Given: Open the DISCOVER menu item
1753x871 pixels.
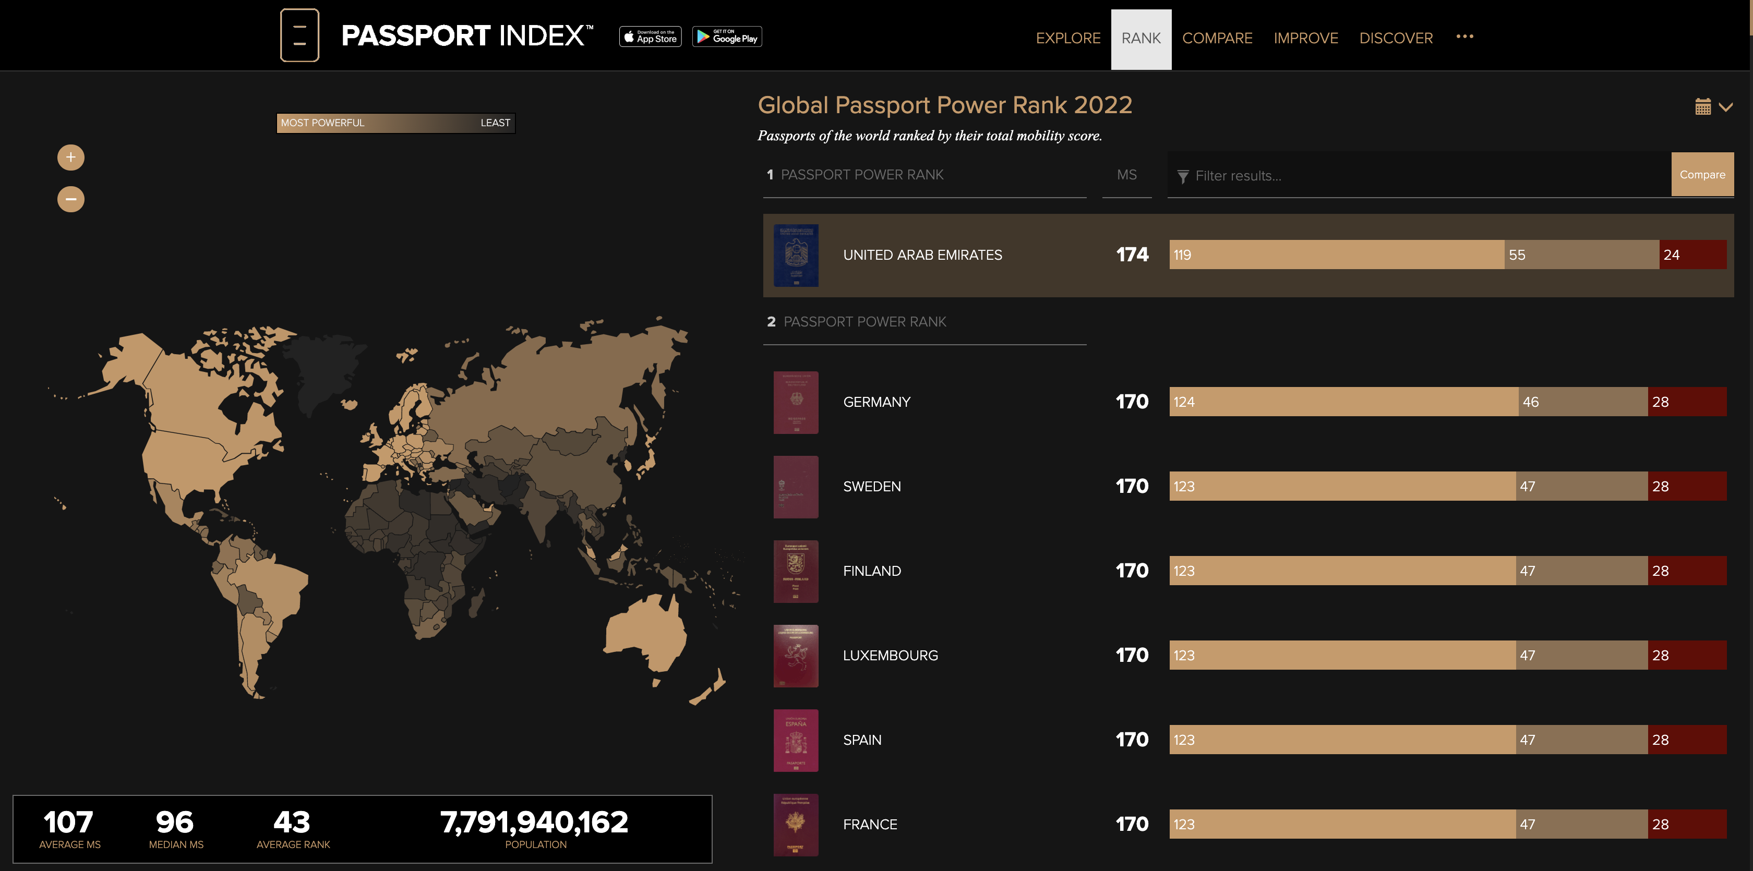Looking at the screenshot, I should [x=1396, y=38].
